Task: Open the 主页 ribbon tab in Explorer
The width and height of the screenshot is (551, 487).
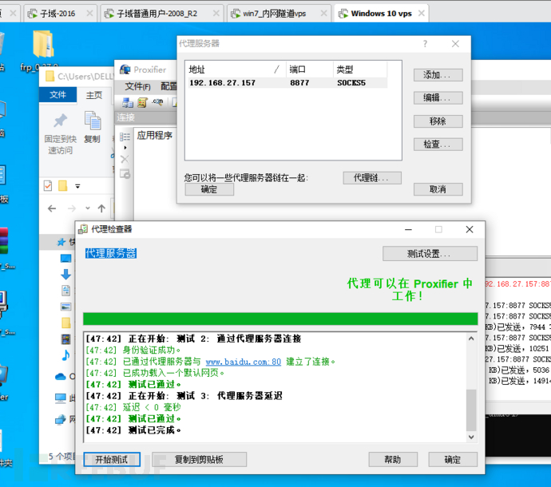Action: [94, 95]
